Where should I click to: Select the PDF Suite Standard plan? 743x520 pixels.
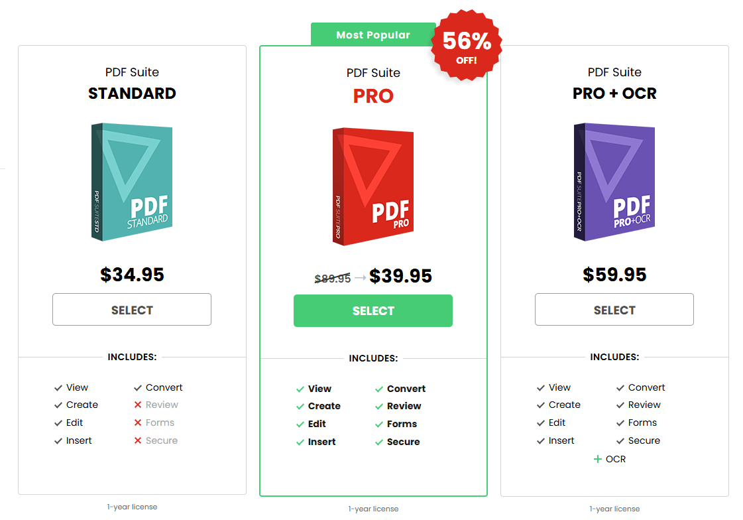[x=132, y=310]
